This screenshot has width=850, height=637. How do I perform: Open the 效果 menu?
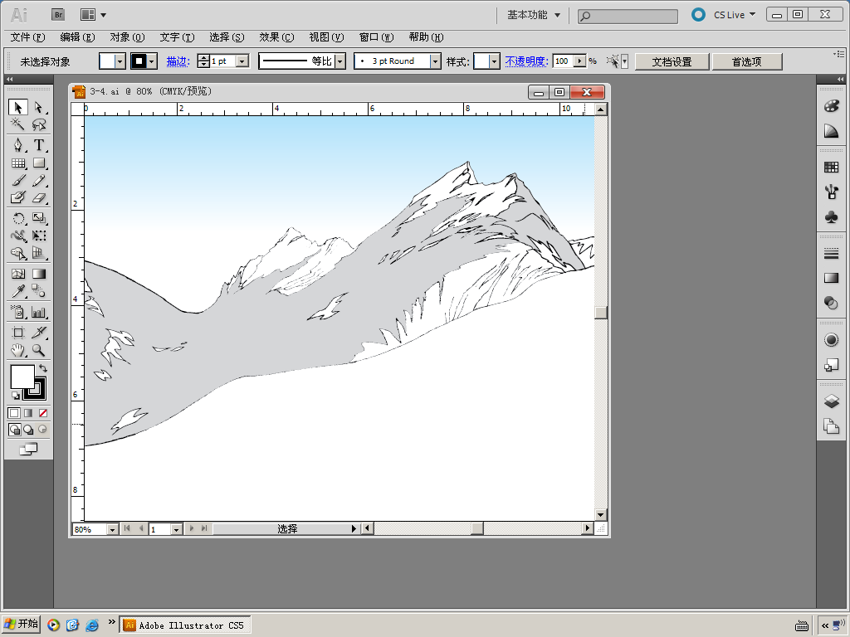pyautogui.click(x=276, y=37)
